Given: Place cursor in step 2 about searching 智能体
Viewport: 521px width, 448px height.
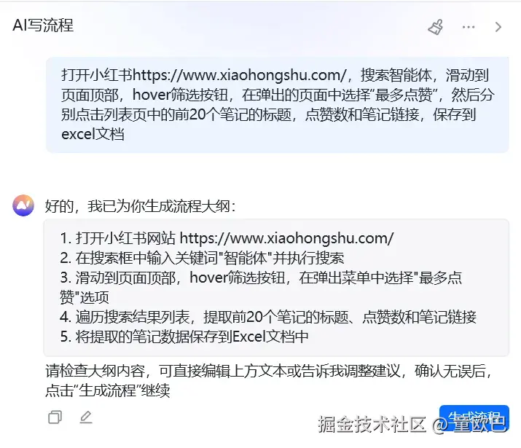Looking at the screenshot, I should (x=202, y=258).
